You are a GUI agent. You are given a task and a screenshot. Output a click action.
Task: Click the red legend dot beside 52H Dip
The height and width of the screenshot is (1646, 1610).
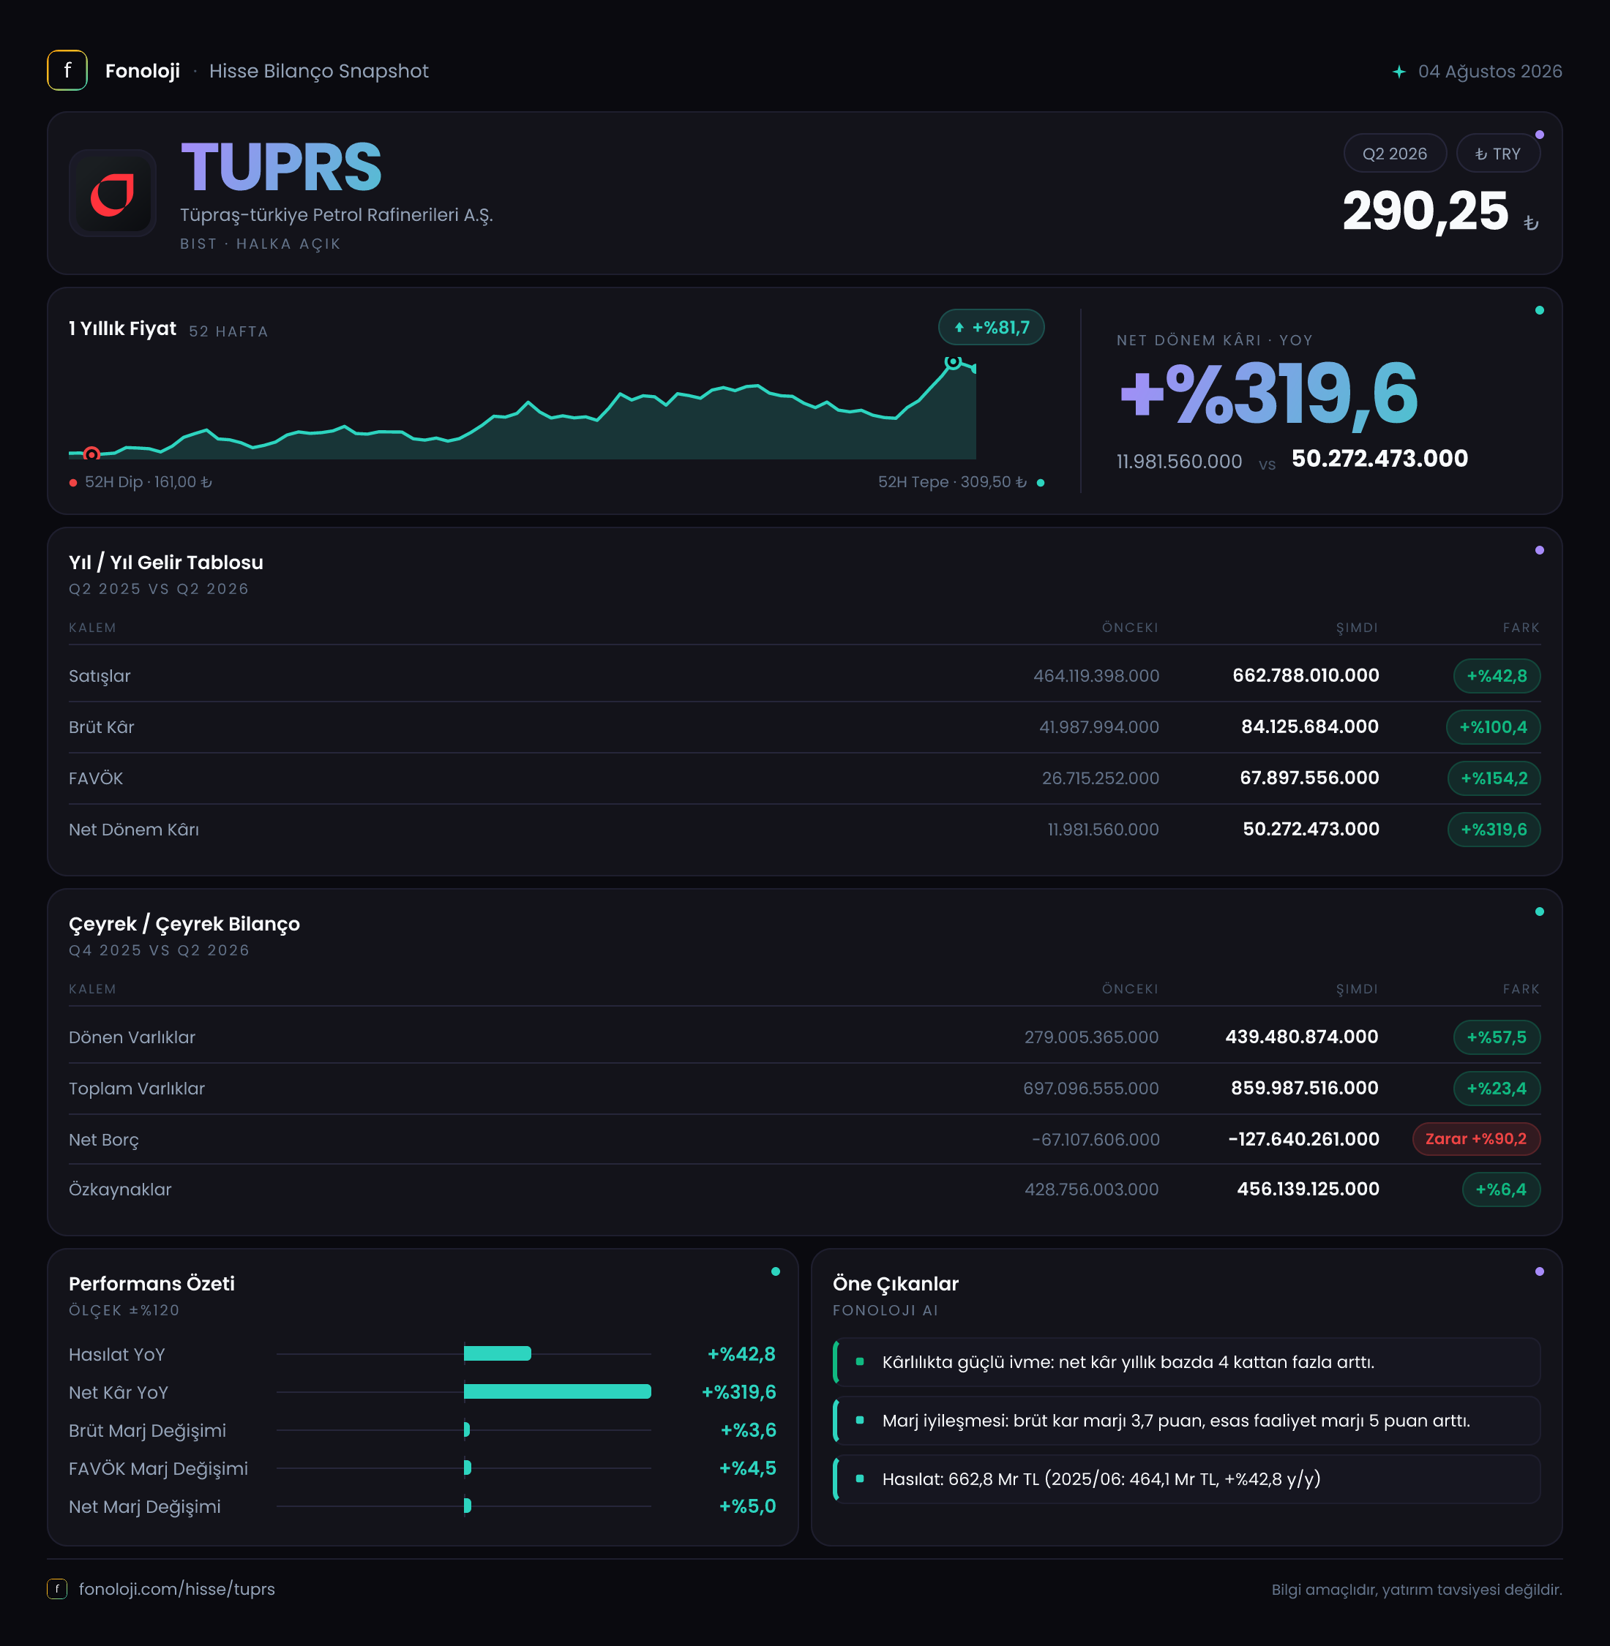(x=74, y=483)
